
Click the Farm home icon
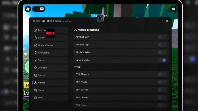click(x=35, y=38)
